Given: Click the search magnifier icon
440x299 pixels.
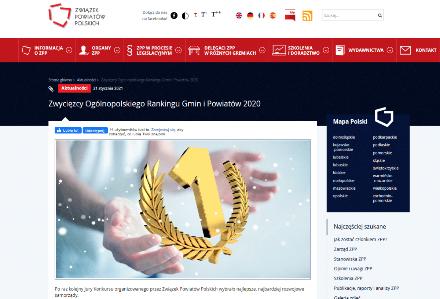Looking at the screenshot, I should tap(380, 15).
